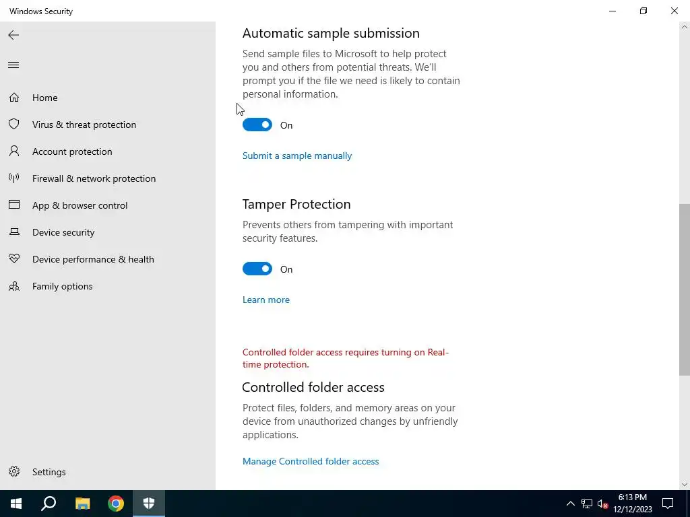
Task: Open App & browser control
Action: (80, 205)
